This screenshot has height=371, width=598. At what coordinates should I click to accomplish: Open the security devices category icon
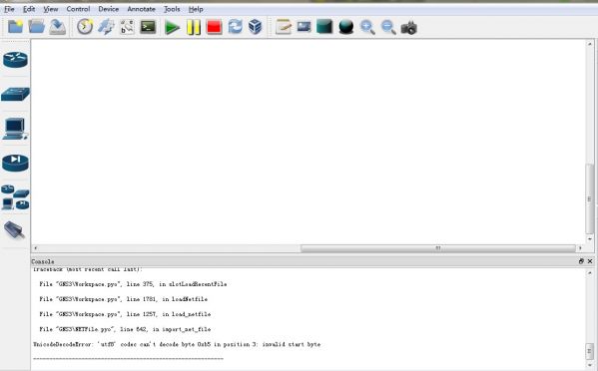point(15,163)
